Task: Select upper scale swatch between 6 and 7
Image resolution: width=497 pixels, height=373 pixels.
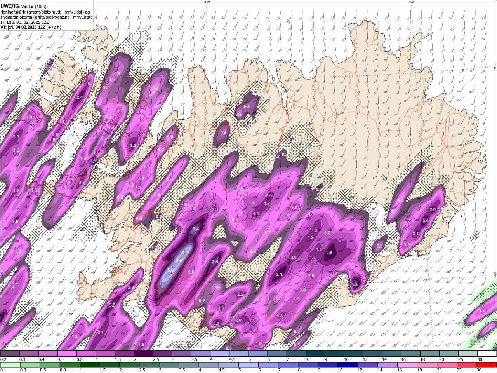Action: (277, 354)
